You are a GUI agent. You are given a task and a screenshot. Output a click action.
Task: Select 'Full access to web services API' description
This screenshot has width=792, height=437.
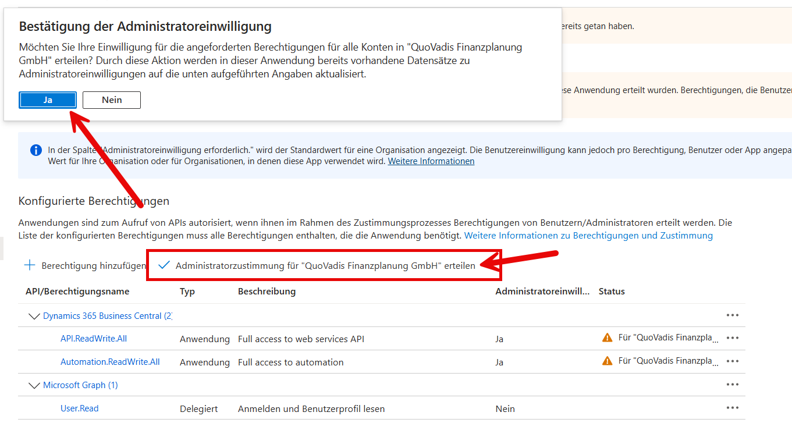click(x=301, y=339)
